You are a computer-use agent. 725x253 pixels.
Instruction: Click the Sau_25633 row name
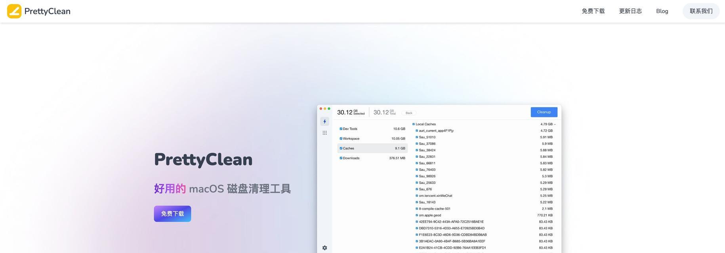point(427,183)
